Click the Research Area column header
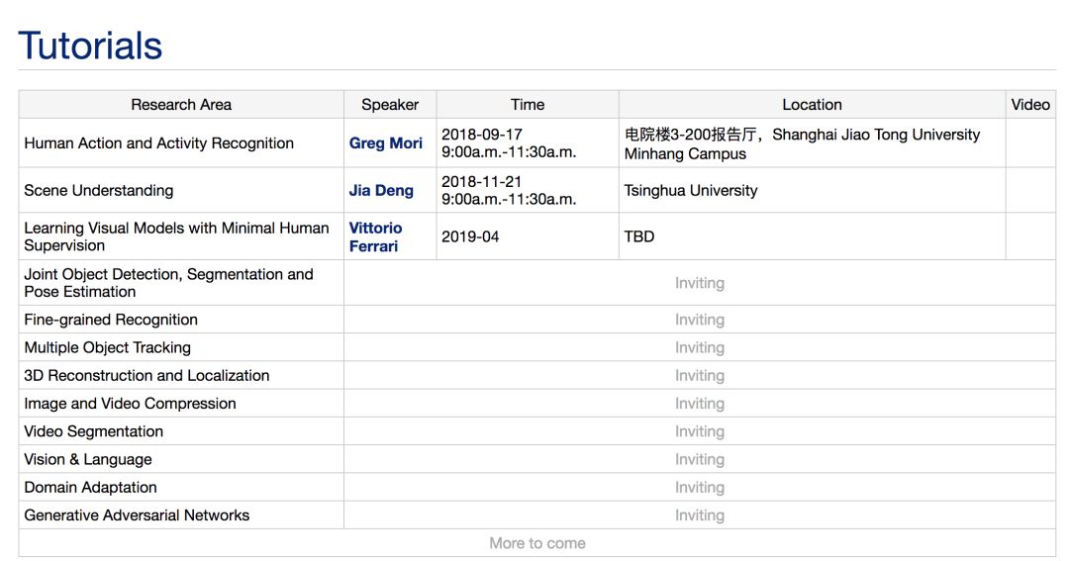The height and width of the screenshot is (561, 1069). tap(181, 105)
